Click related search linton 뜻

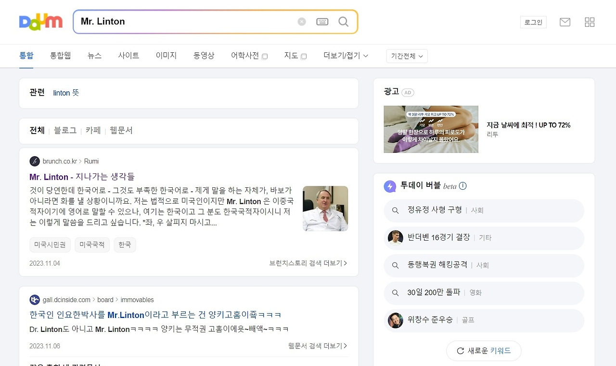66,93
